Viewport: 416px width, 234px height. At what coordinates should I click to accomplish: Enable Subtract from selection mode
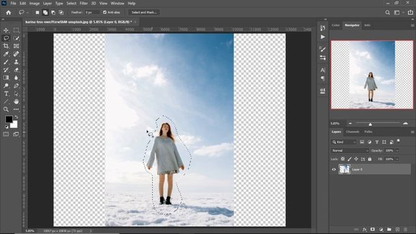53,12
